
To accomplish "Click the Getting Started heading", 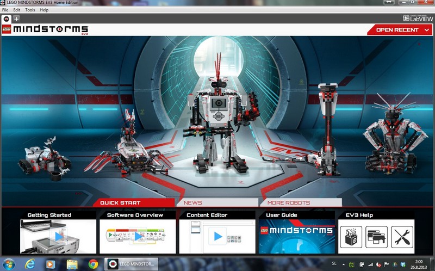I will pyautogui.click(x=49, y=215).
